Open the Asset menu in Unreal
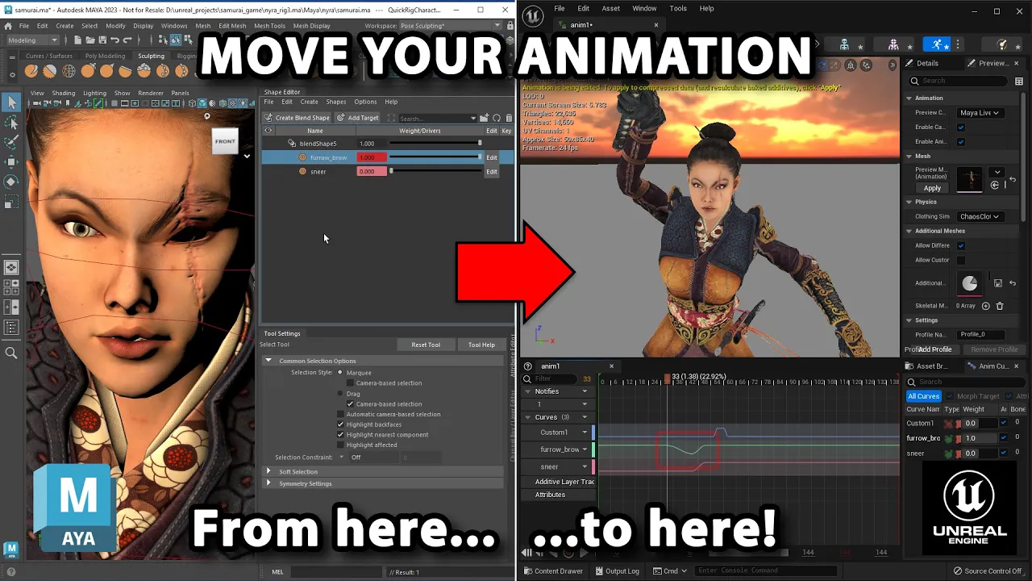The height and width of the screenshot is (581, 1032). pyautogui.click(x=610, y=8)
